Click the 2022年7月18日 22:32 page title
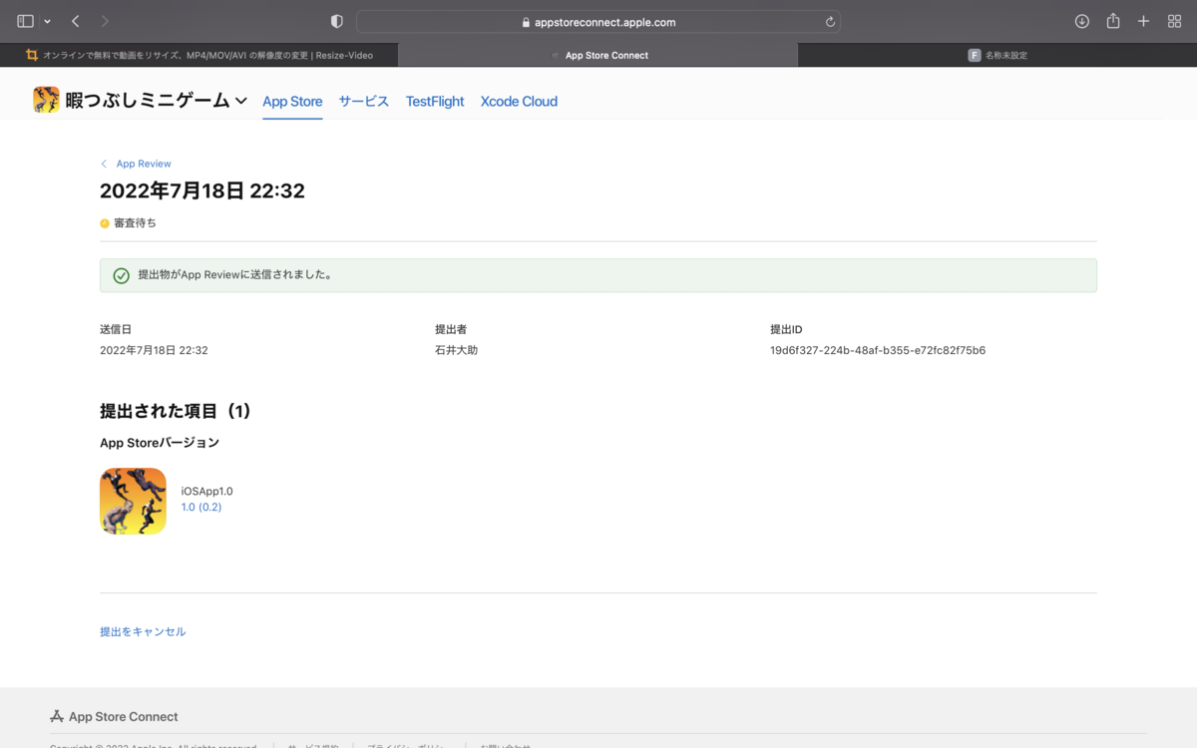This screenshot has height=748, width=1197. [x=202, y=190]
